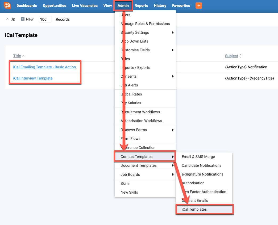Click the orange @ application logo
This screenshot has width=278, height=225.
(x=7, y=5)
